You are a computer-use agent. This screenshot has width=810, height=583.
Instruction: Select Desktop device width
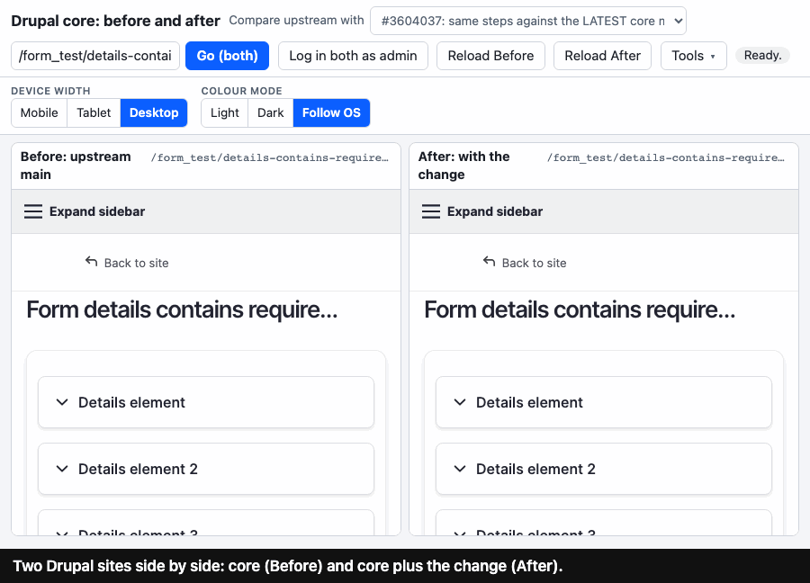click(154, 112)
